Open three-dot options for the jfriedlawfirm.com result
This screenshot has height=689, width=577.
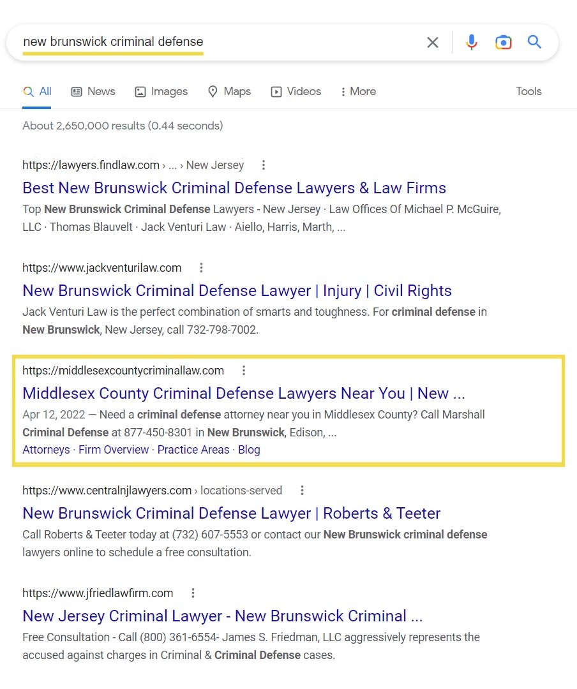tap(193, 593)
